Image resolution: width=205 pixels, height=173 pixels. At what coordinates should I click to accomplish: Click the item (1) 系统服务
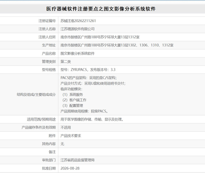click(x=73, y=95)
